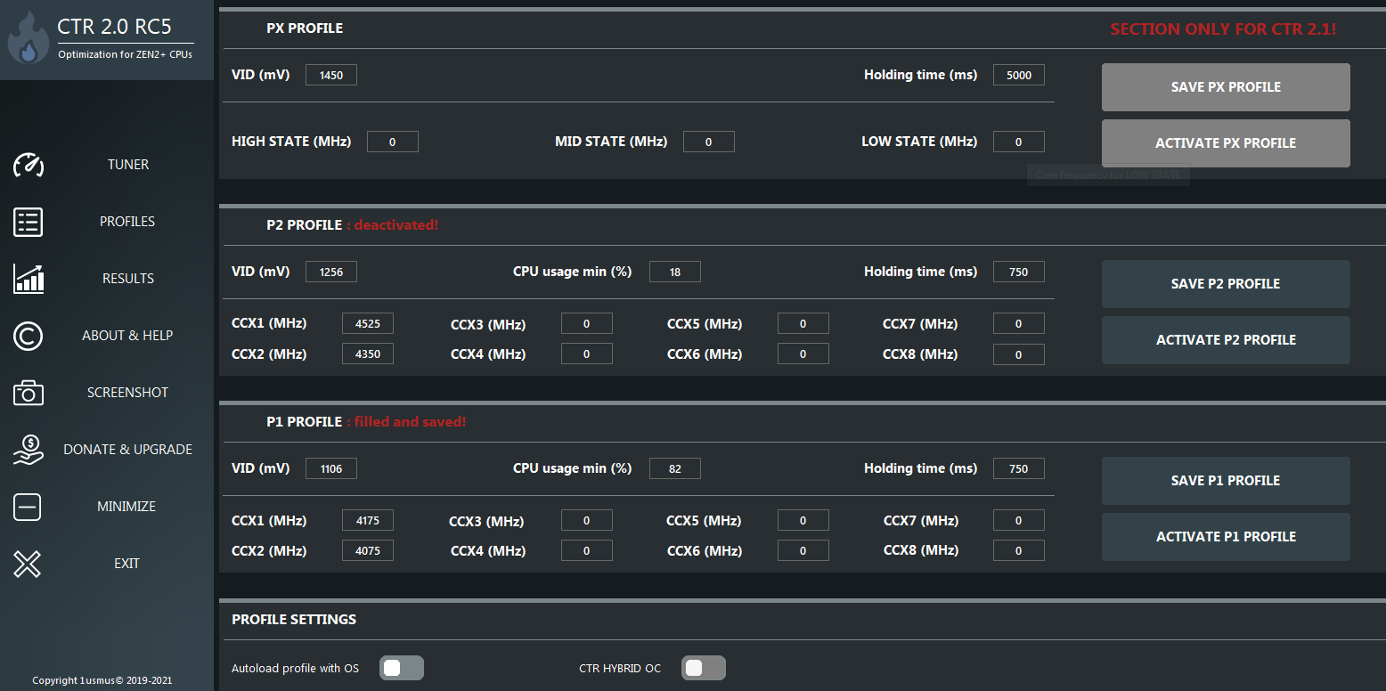Screen dimensions: 1386x691
Task: Click the Results bar chart icon
Action: [28, 279]
